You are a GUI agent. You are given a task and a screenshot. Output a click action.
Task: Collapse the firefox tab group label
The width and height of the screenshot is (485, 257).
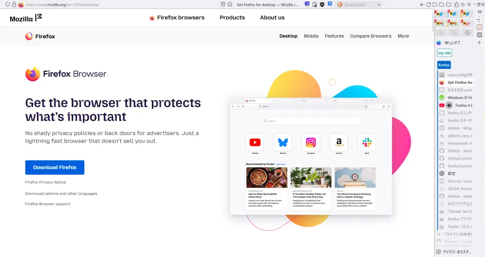(x=444, y=65)
